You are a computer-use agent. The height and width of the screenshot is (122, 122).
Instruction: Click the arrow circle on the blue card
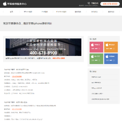[114, 60]
